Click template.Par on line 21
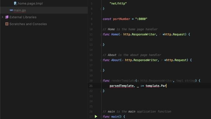 click(156, 86)
